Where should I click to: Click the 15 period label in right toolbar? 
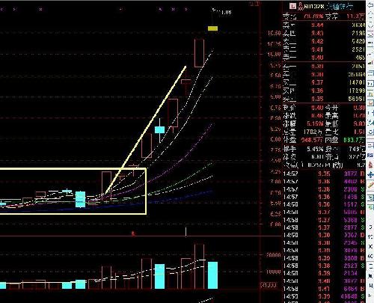coord(370,237)
